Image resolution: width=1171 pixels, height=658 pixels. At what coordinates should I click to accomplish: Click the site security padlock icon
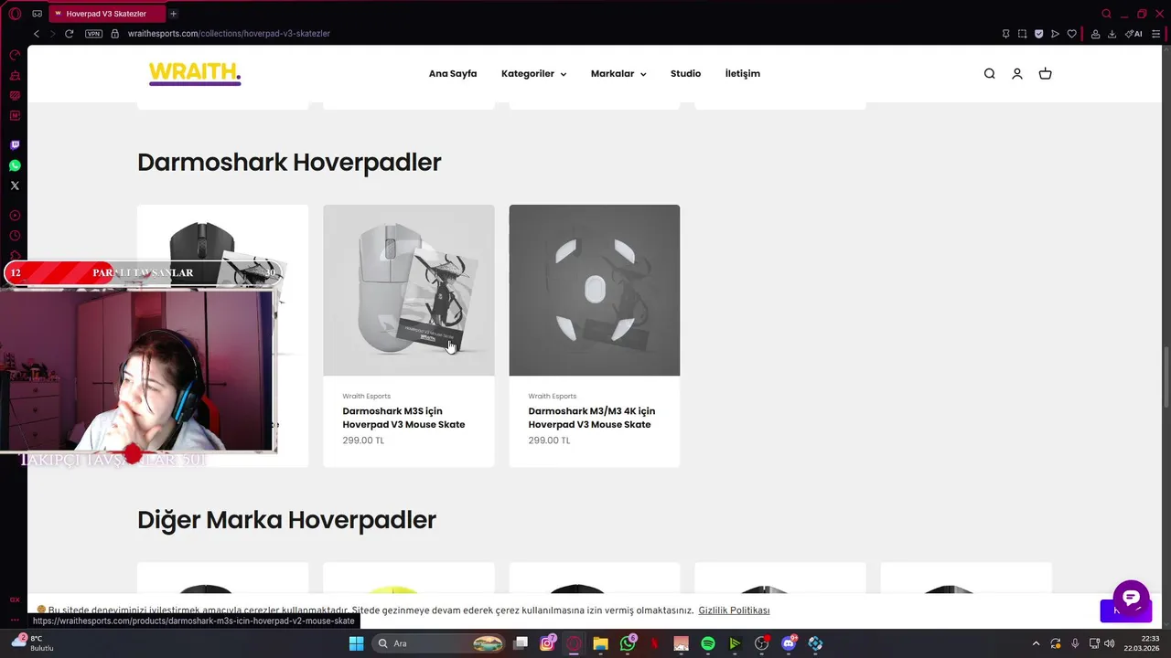(x=114, y=34)
